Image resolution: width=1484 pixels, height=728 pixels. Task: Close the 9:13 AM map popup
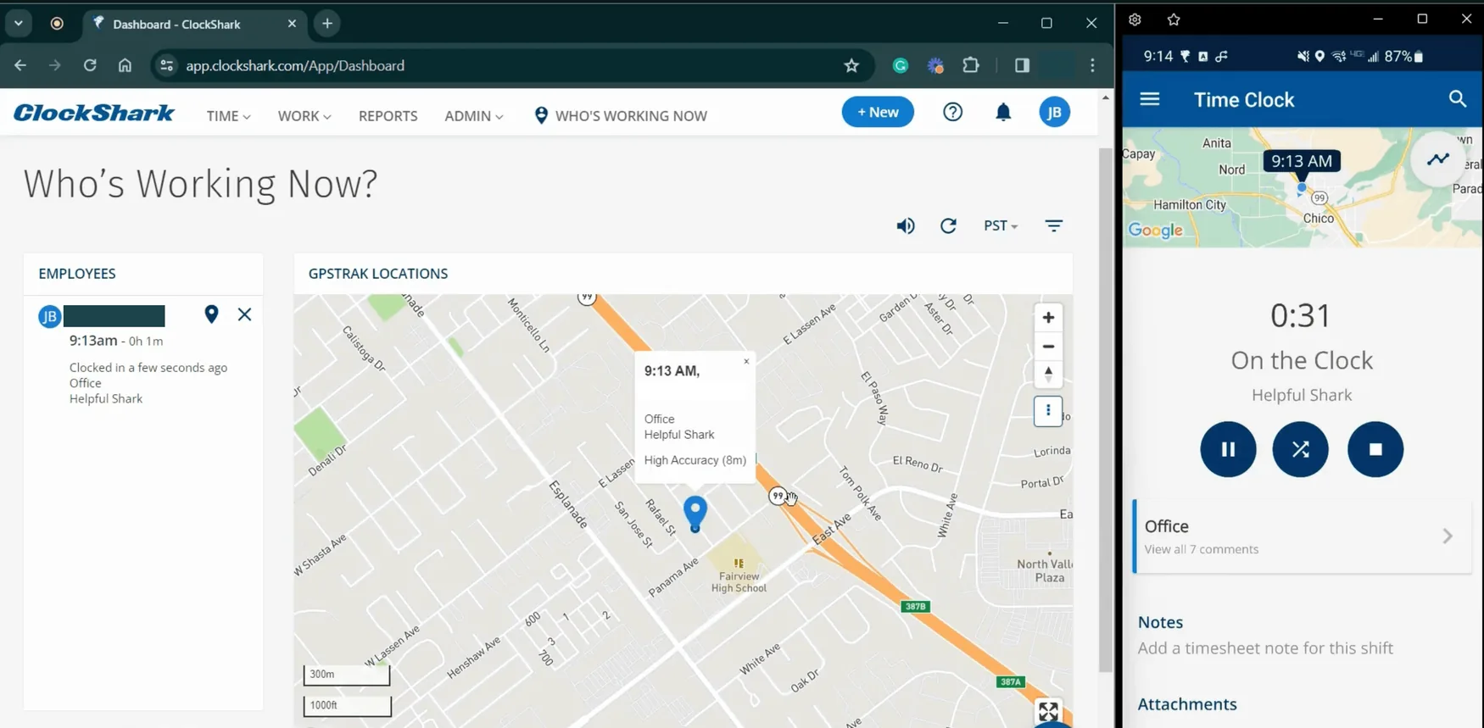point(746,362)
